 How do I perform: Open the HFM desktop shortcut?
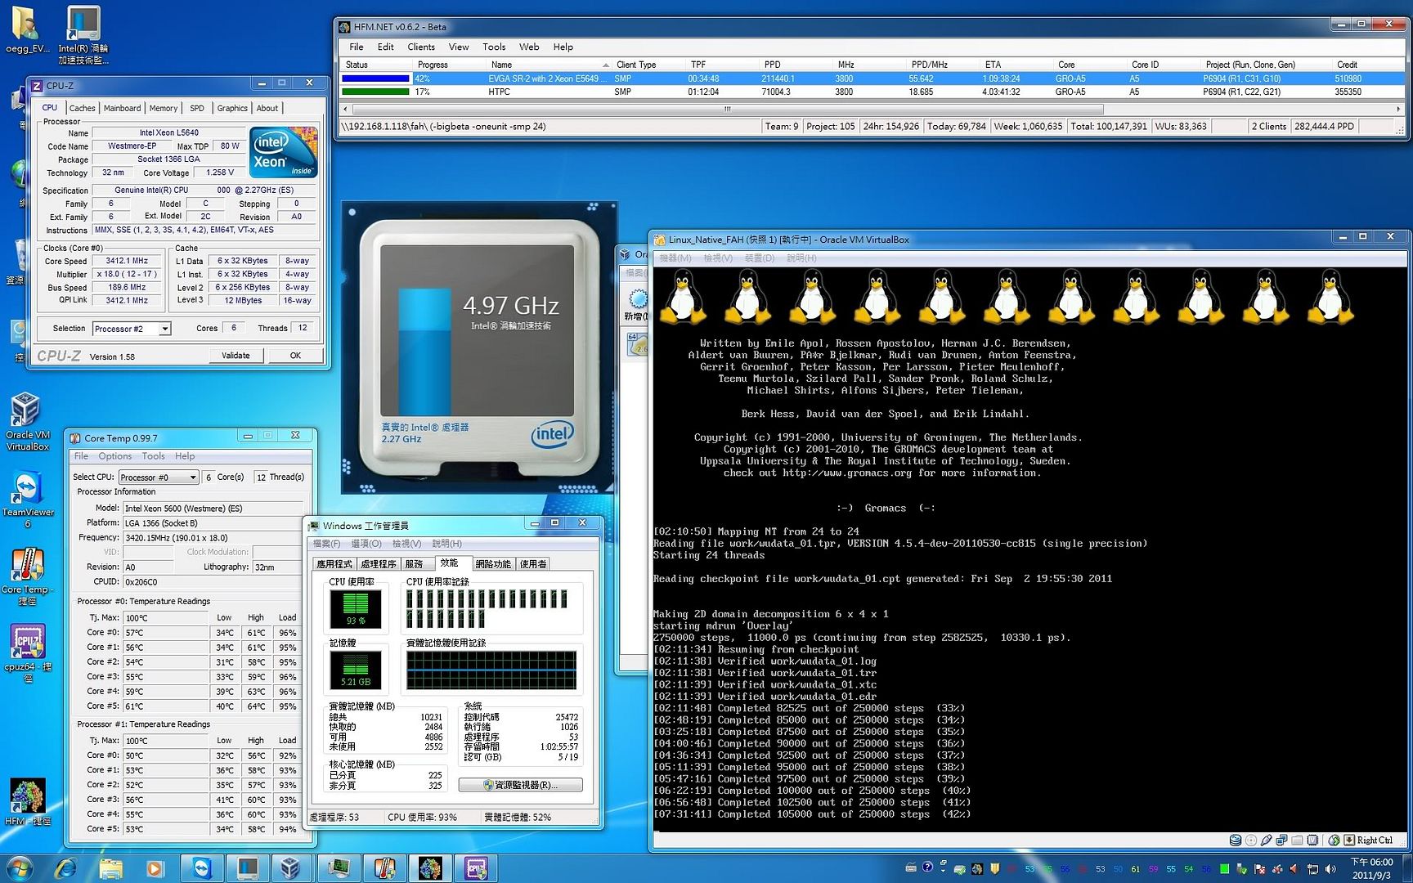pyautogui.click(x=27, y=803)
